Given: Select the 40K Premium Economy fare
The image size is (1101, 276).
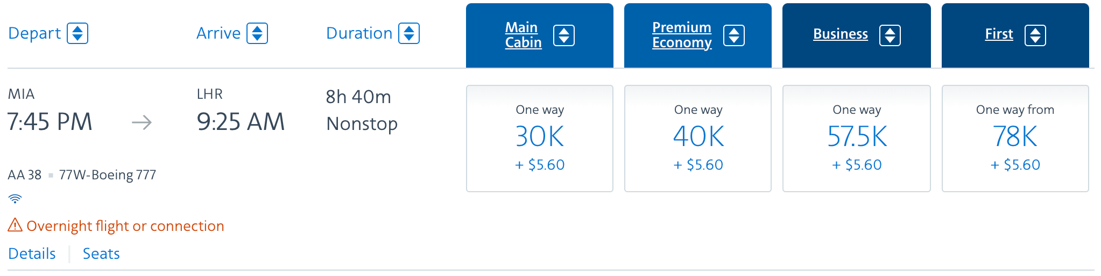Looking at the screenshot, I should [x=698, y=139].
